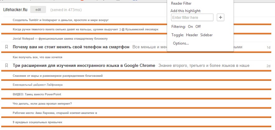Screen dimensions: 275x130
Task: Select 'Еженедельный дайджест Лайфхакера' entry
Action: (37, 85)
